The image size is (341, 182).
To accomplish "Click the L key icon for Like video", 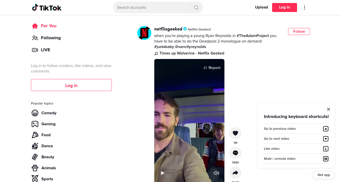I will coord(326,149).
